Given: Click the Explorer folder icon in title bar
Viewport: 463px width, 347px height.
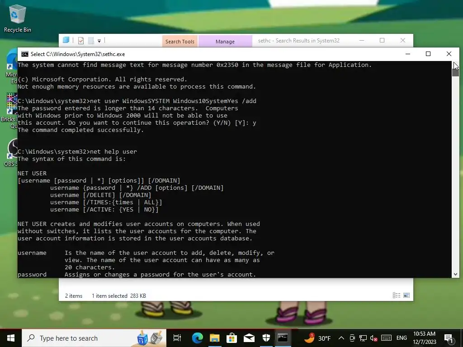Looking at the screenshot, I should pyautogui.click(x=66, y=40).
